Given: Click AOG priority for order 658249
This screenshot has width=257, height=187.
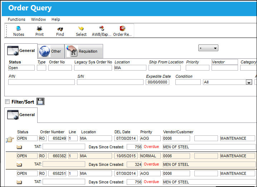Looking at the screenshot, I should click(x=150, y=138).
